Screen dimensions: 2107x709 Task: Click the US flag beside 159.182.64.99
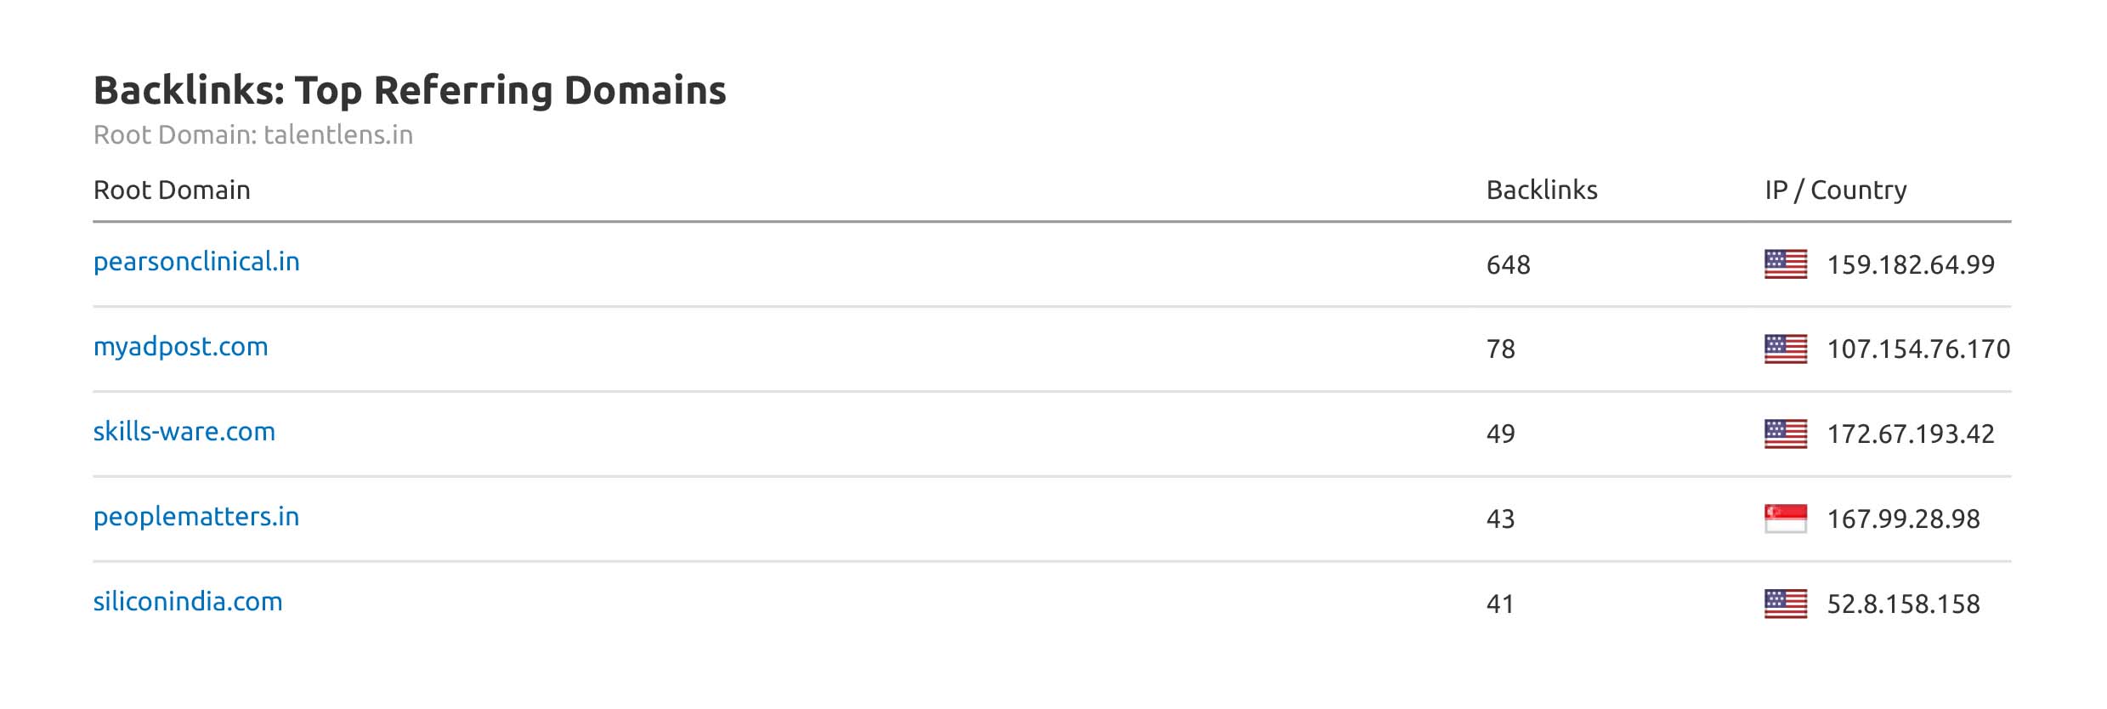tap(1785, 264)
